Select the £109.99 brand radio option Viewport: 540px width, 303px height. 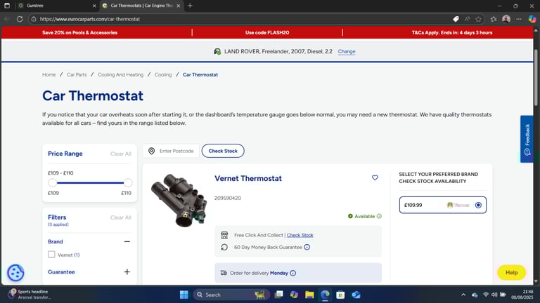(x=478, y=205)
